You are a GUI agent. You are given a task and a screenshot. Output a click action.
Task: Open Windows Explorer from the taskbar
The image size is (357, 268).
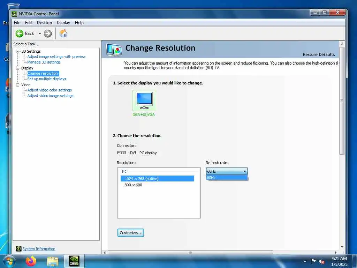pos(53,261)
